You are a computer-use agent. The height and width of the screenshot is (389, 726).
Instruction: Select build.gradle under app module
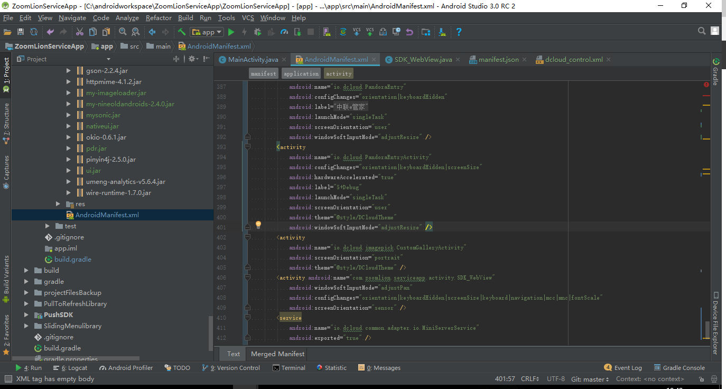pos(73,259)
